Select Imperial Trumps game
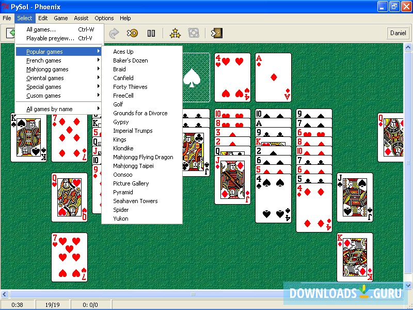This screenshot has height=310, width=413. pos(142,131)
